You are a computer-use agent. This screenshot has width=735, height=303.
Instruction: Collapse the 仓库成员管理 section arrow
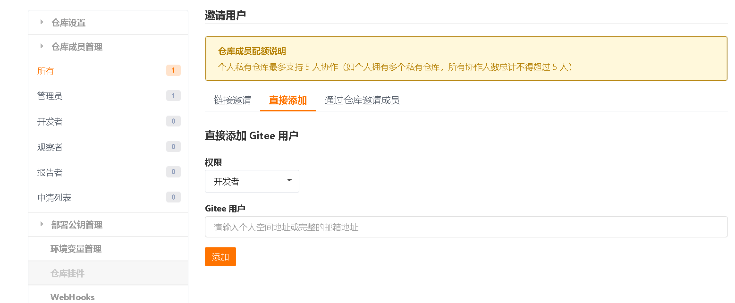click(x=42, y=46)
